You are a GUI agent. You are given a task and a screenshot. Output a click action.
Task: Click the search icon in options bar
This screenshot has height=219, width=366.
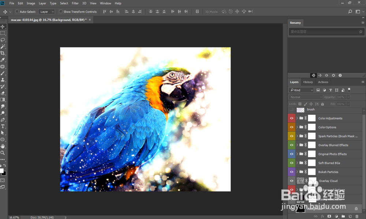point(350,11)
